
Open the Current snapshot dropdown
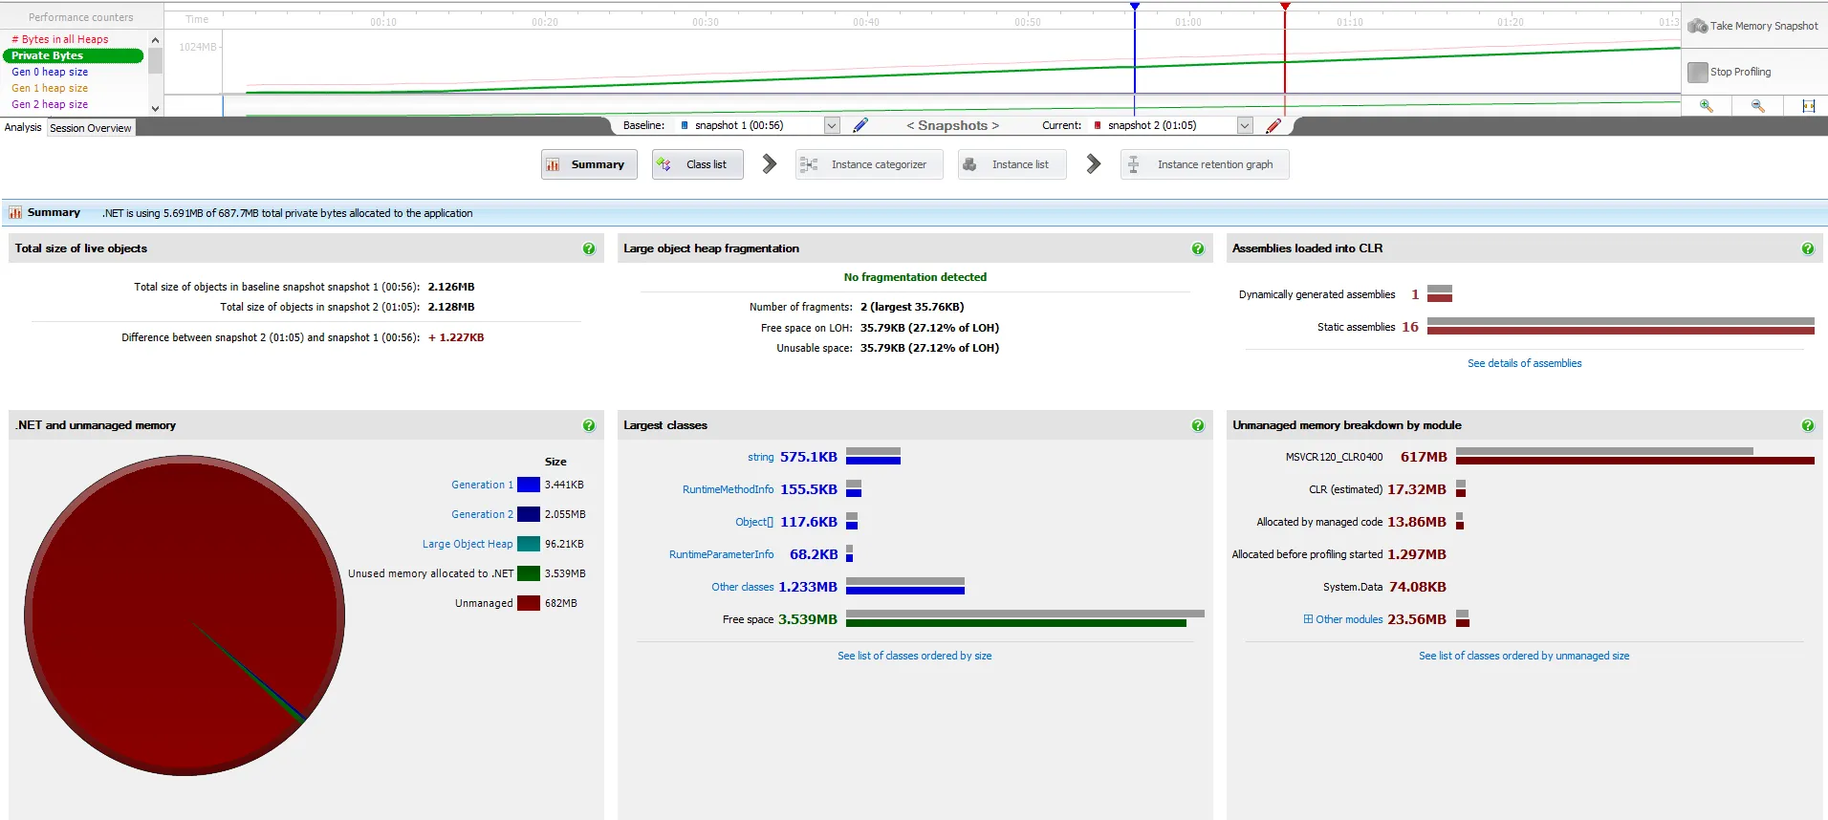point(1245,125)
